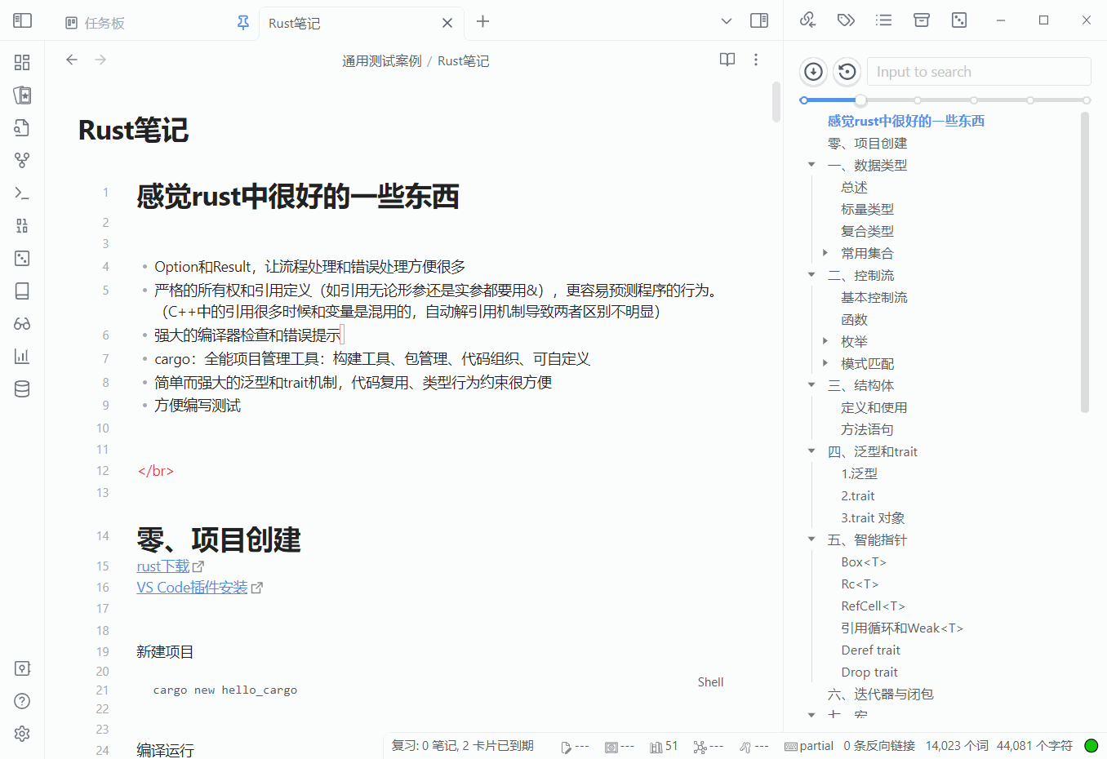Open the outline list panel icon
The image size is (1107, 759).
click(x=883, y=20)
